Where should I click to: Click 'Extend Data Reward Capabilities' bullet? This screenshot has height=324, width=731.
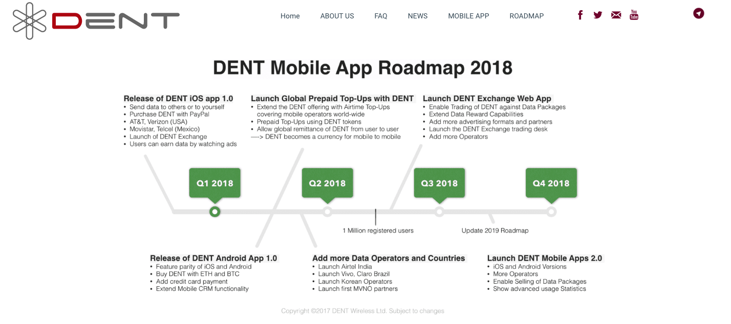476,114
